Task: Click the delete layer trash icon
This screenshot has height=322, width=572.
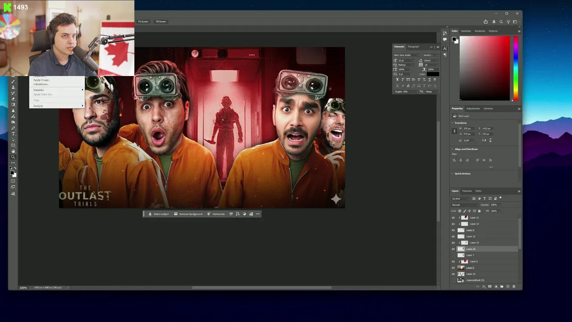Action: pos(513,286)
